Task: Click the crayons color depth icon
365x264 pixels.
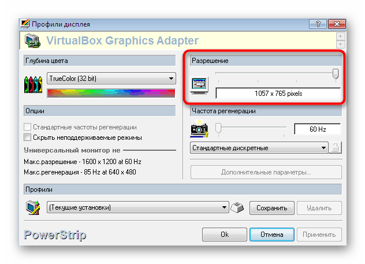Action: click(33, 84)
